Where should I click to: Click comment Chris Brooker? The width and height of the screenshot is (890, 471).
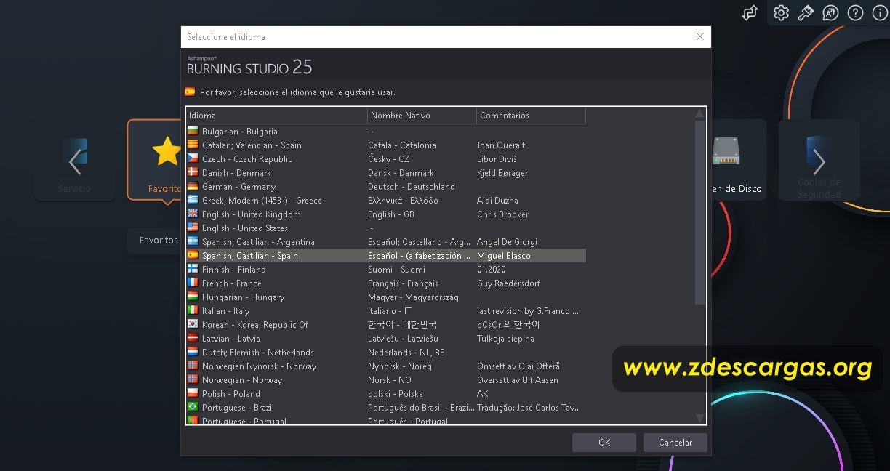(x=503, y=214)
